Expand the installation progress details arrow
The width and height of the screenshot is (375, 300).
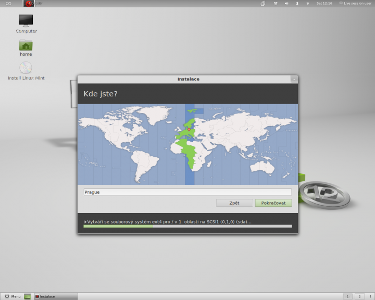click(x=85, y=222)
